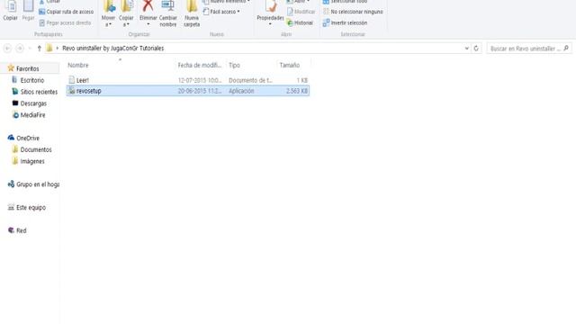Screen dimensions: 576x324
Task: Open the Historial button
Action: [300, 22]
